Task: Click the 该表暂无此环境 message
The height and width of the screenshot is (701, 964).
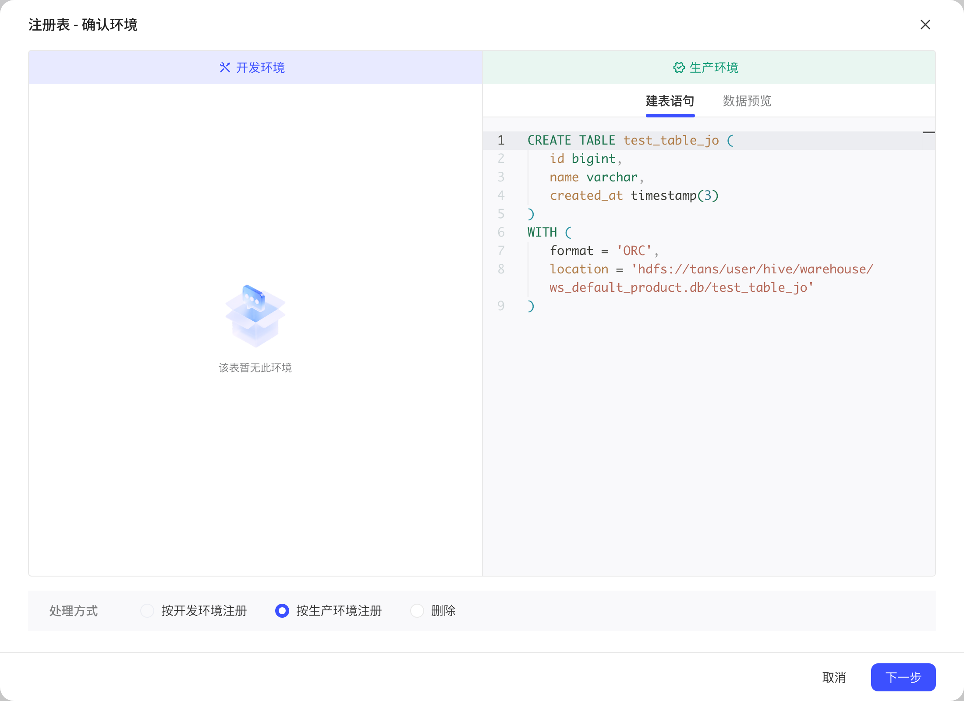Action: click(x=255, y=368)
